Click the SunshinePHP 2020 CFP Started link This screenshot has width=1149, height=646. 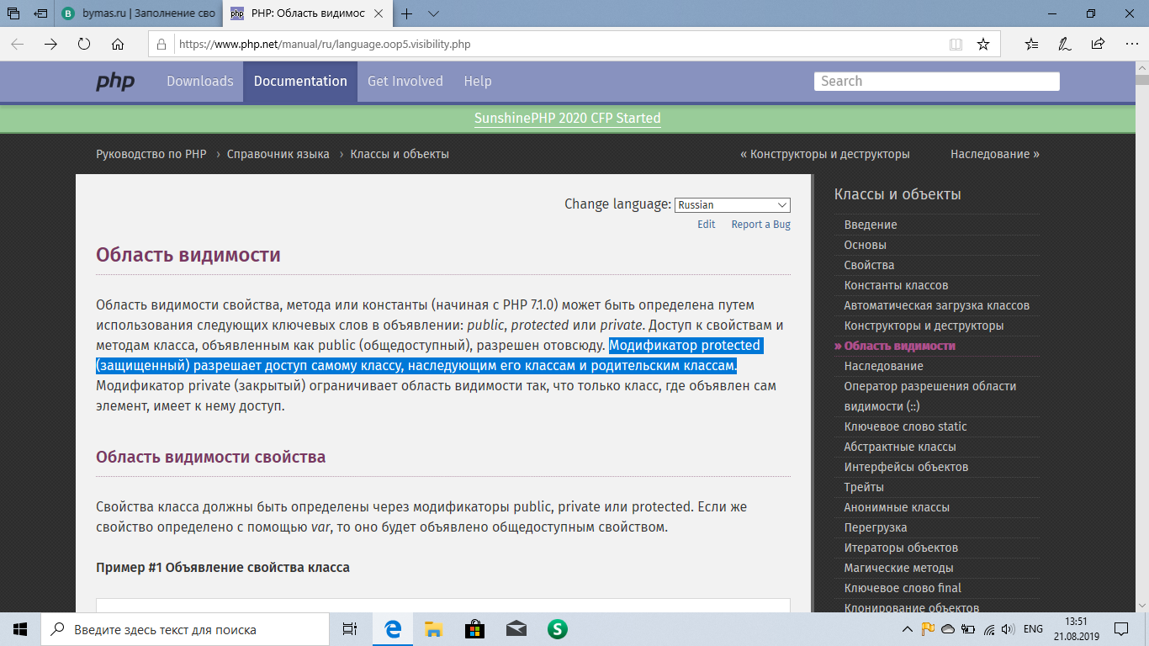pyautogui.click(x=567, y=119)
